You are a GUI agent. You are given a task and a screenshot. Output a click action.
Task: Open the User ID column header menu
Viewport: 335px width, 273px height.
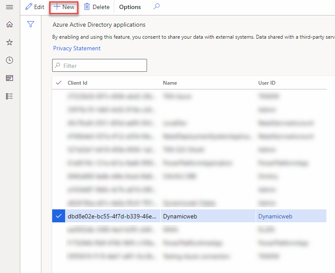266,83
